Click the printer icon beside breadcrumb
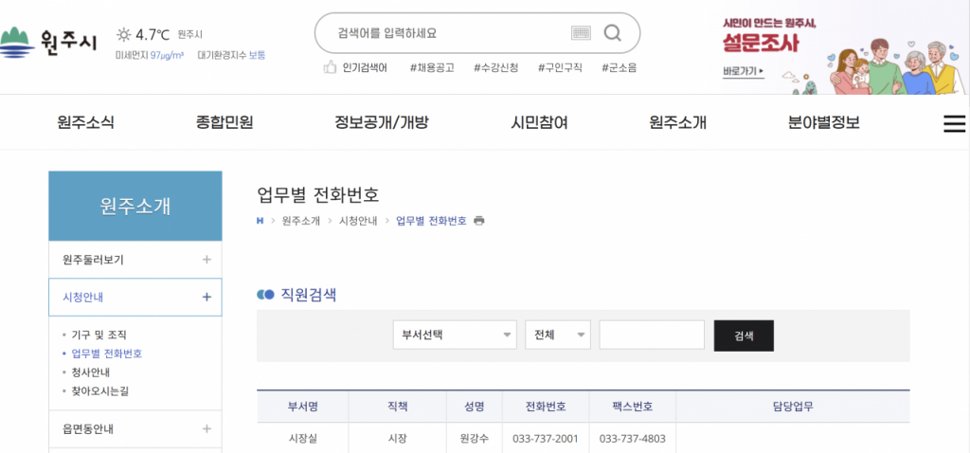The image size is (970, 453). [479, 221]
